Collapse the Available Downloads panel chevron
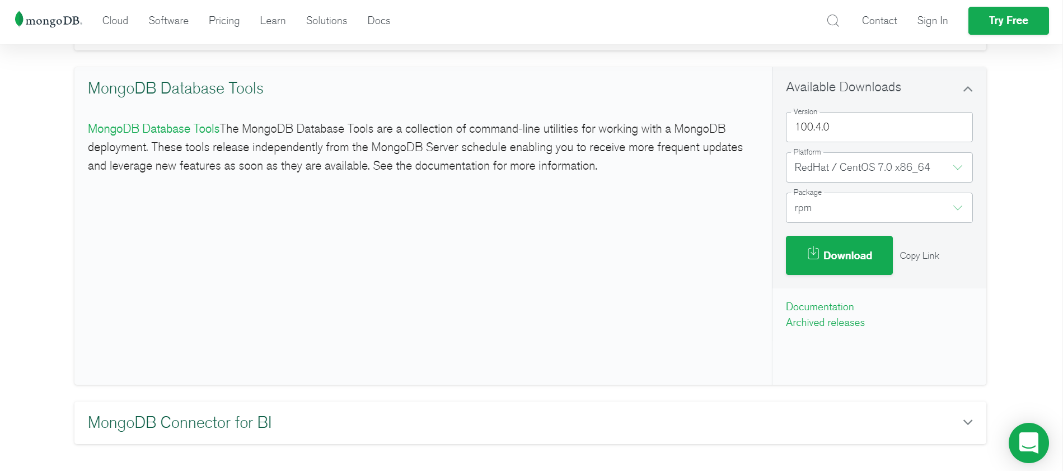The height and width of the screenshot is (471, 1063). point(967,89)
